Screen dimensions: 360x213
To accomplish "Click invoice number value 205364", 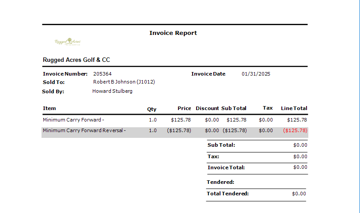I will click(x=102, y=74).
